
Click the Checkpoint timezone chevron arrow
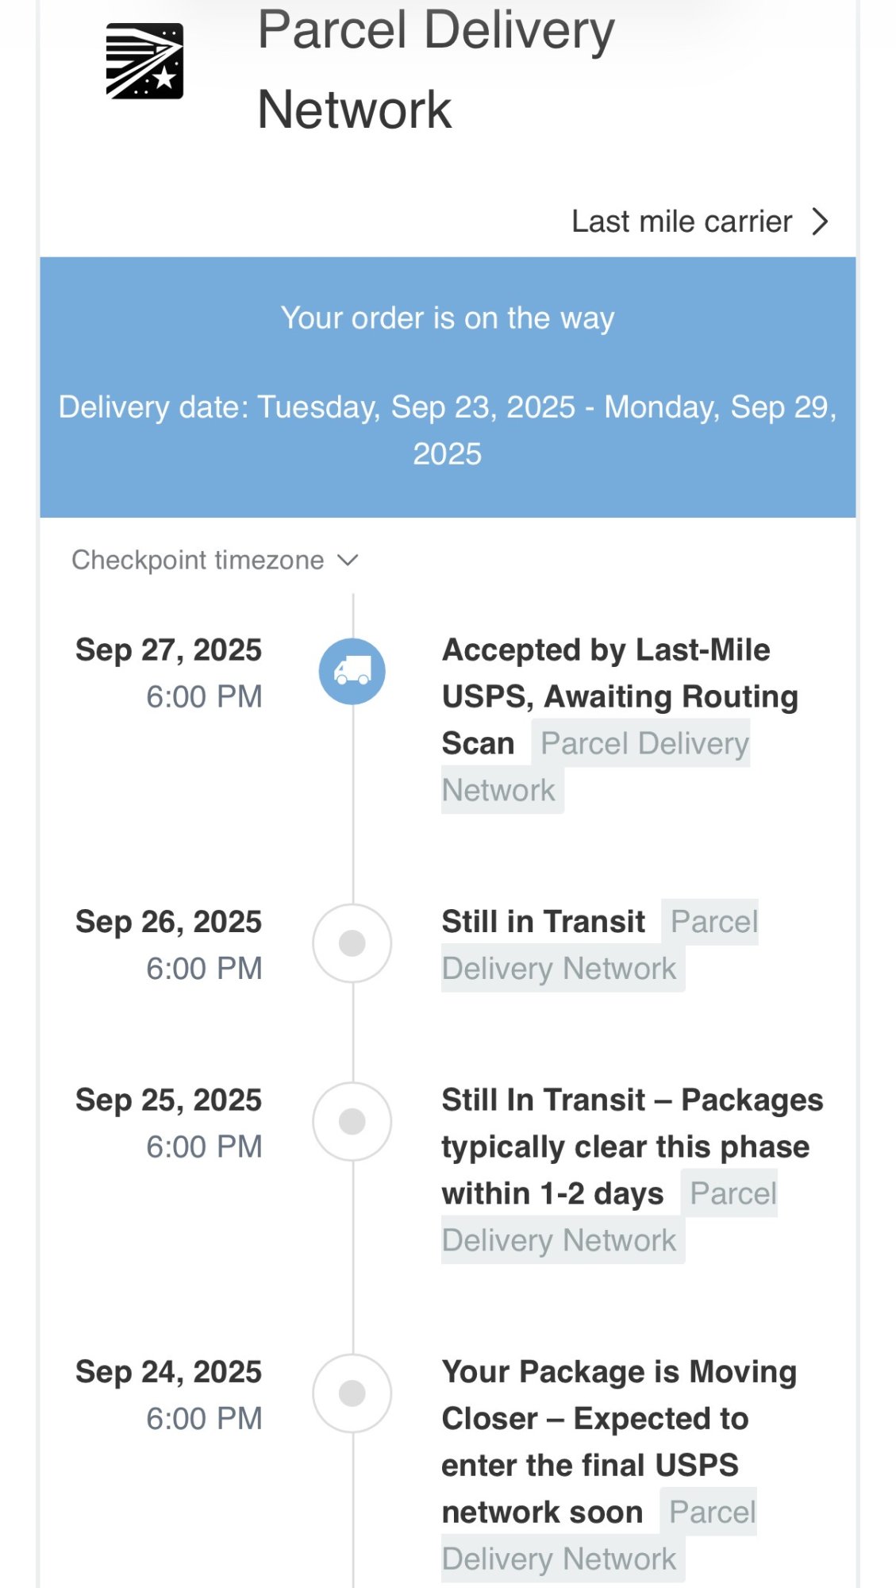[x=348, y=561]
